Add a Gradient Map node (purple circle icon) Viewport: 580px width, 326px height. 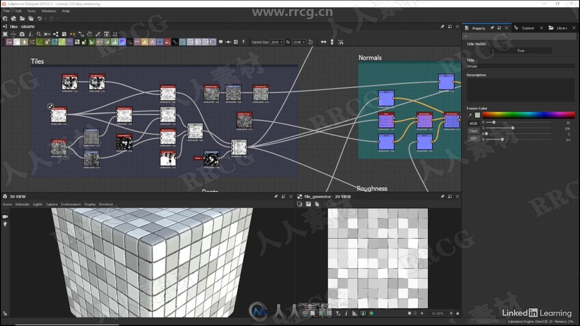tap(69, 42)
